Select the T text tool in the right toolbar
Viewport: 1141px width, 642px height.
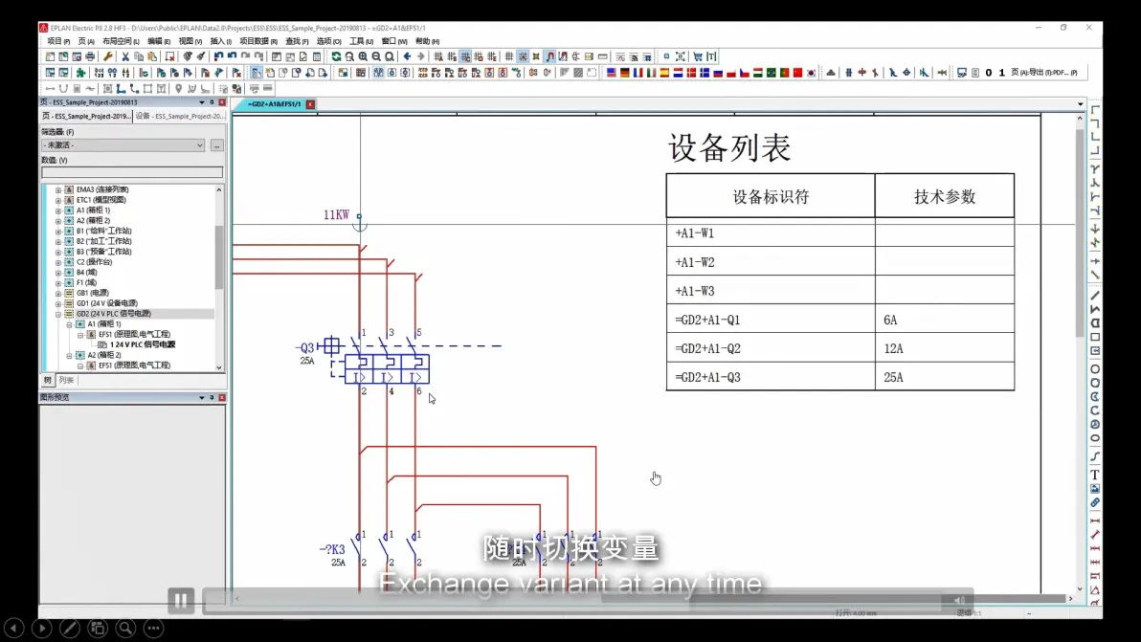coord(1094,475)
